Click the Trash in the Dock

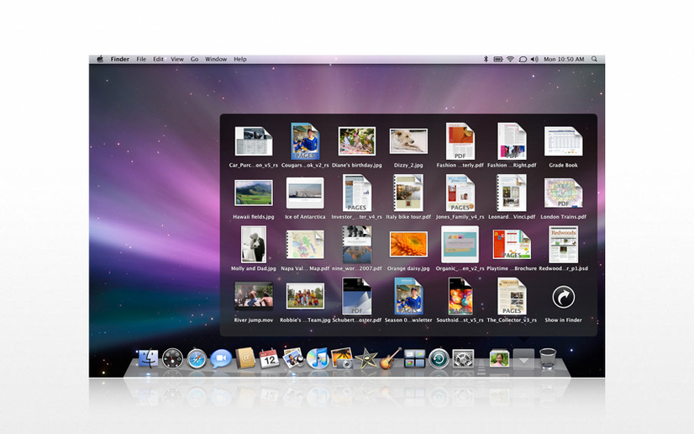tap(548, 358)
